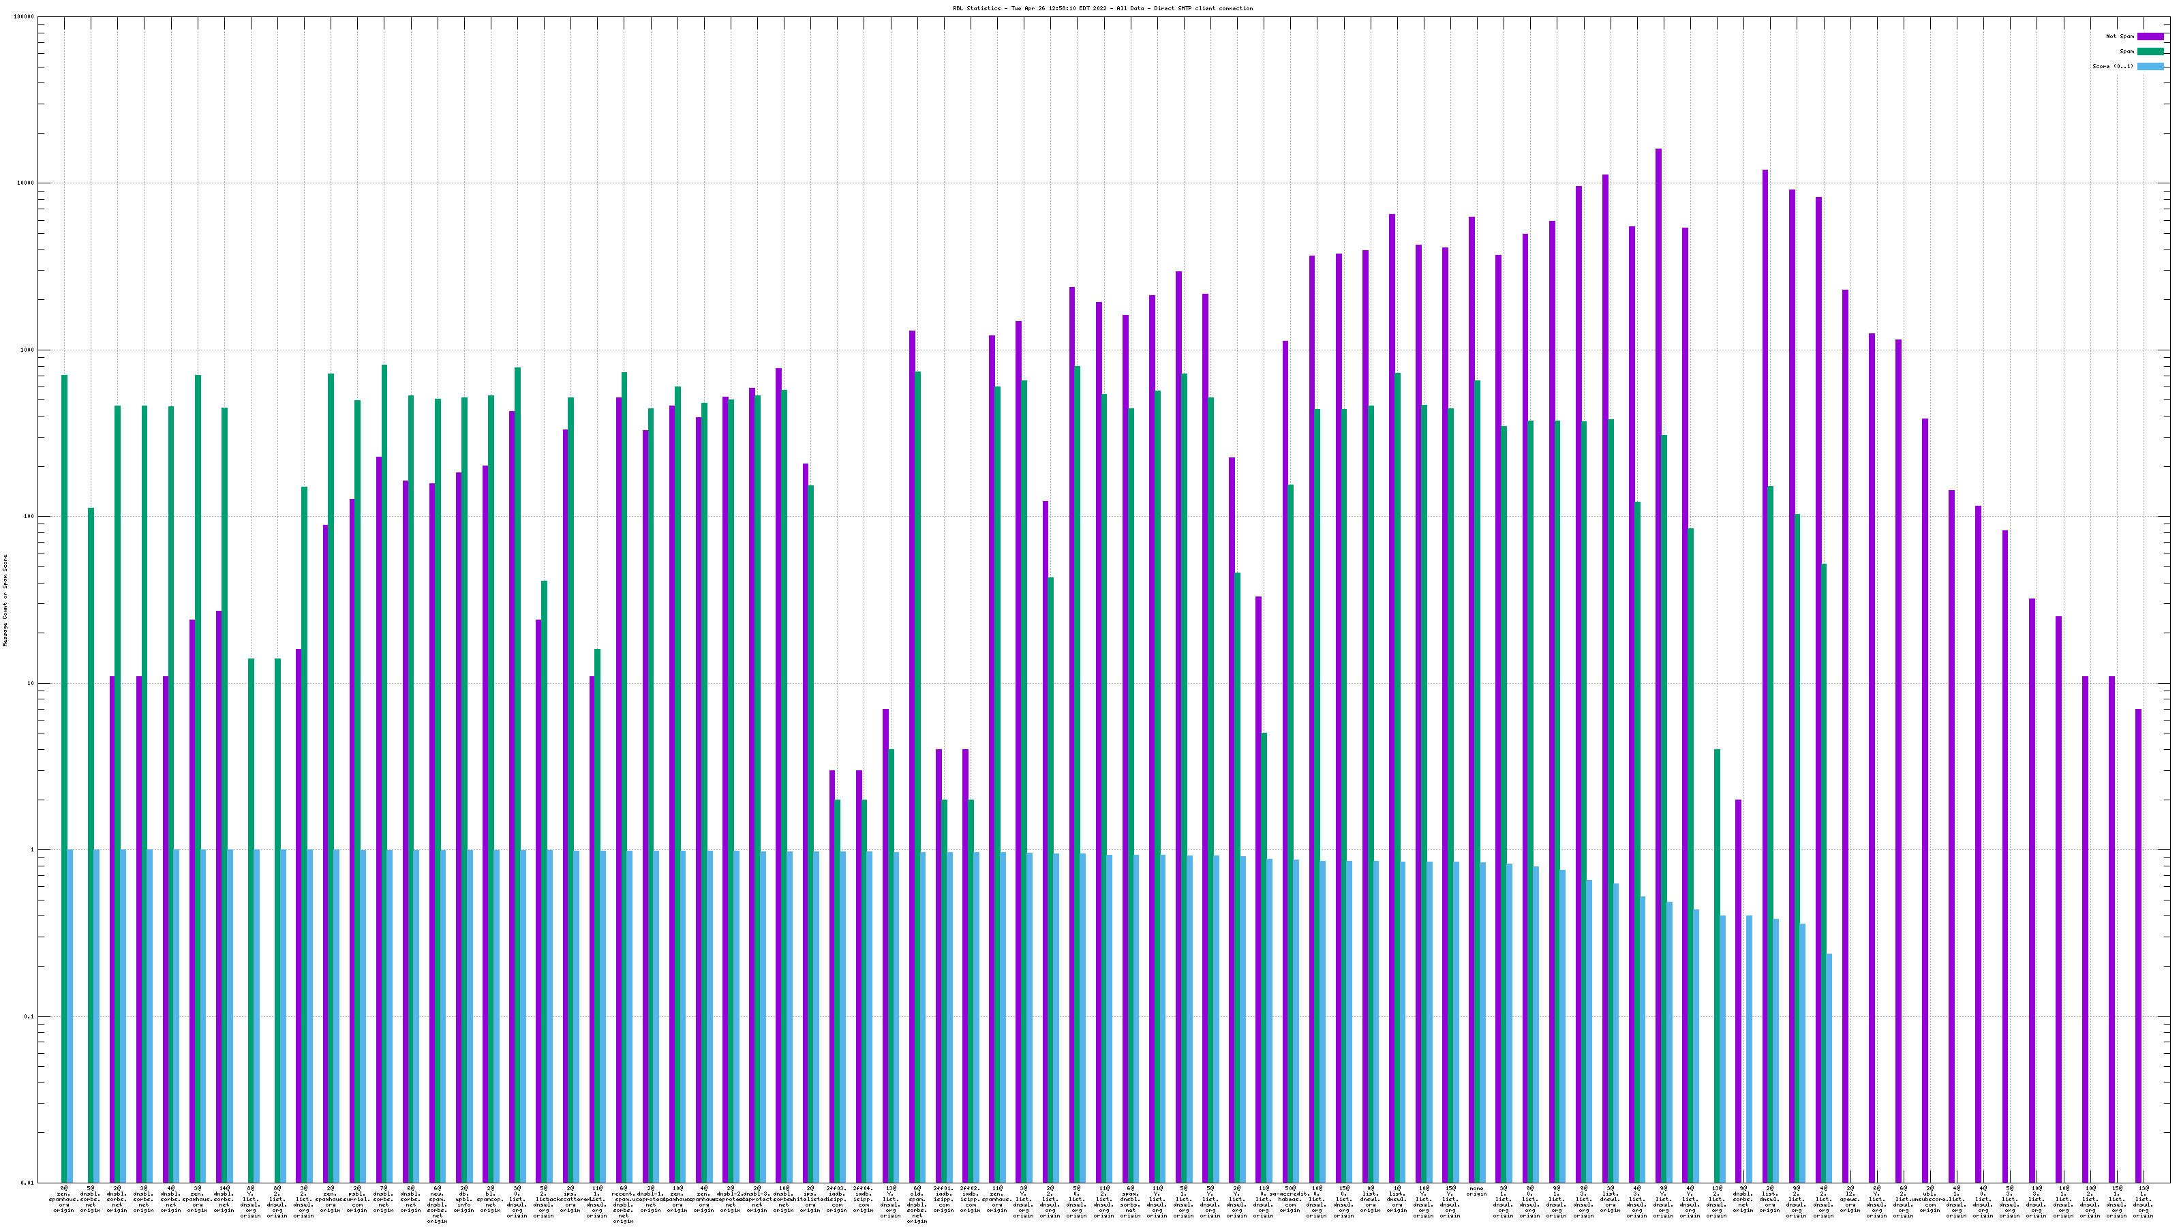This screenshot has height=1227, width=2181.
Task: Click the purple Not Spam legend swatch
Action: (x=2150, y=36)
